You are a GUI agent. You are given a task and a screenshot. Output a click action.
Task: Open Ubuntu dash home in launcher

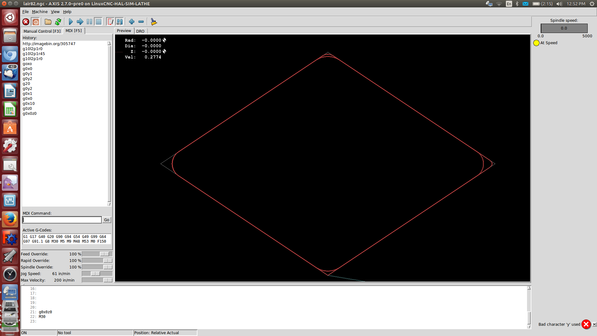pos(10,17)
